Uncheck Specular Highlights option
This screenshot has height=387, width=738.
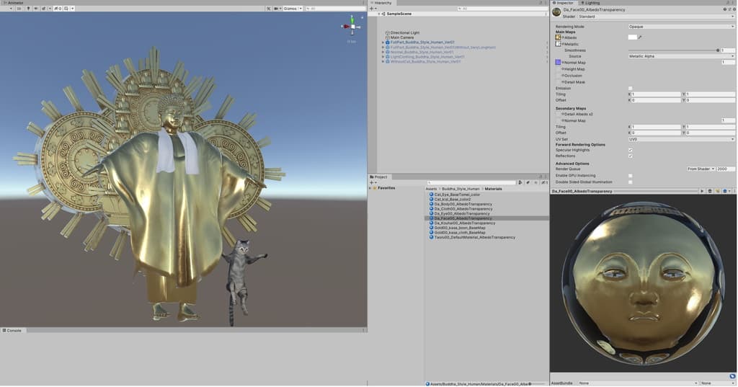click(x=631, y=150)
